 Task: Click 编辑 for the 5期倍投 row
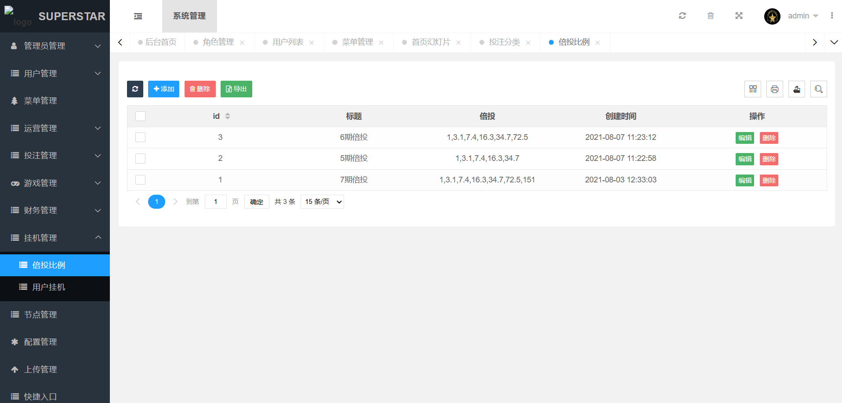(744, 159)
